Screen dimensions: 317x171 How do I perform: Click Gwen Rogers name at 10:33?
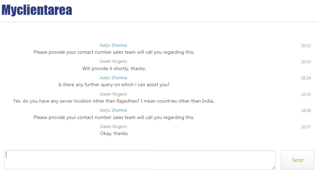pos(113,61)
